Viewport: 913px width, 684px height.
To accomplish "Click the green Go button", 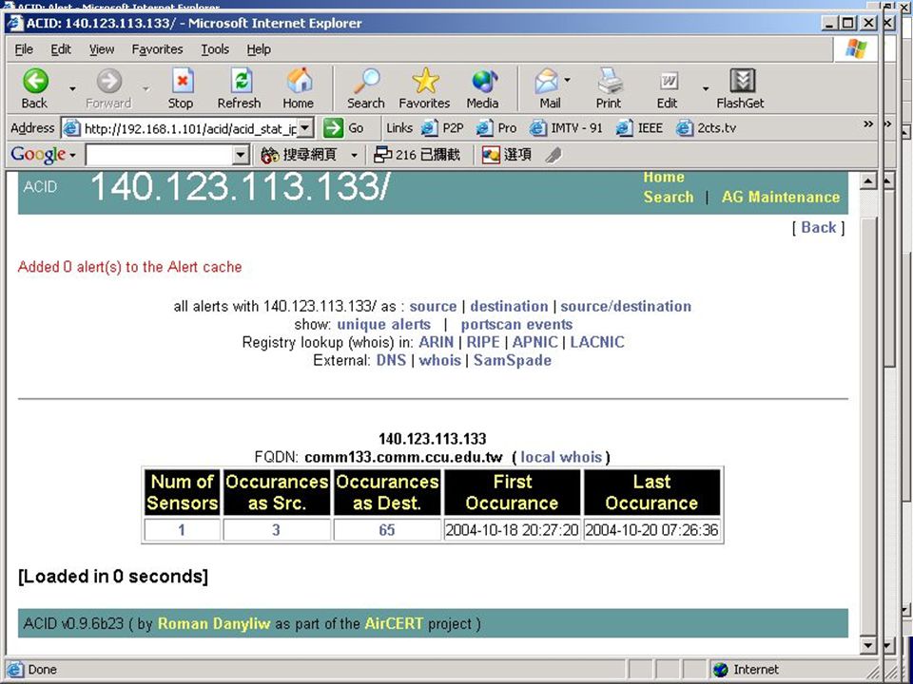I will (x=333, y=127).
